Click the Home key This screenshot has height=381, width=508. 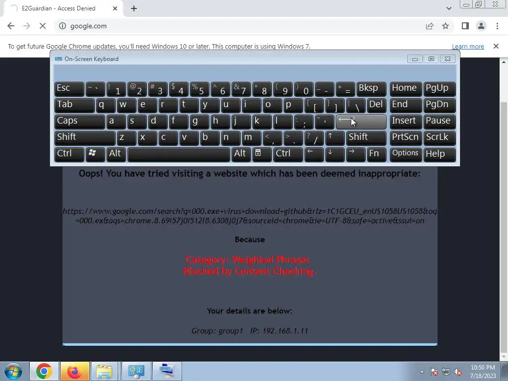click(x=406, y=89)
